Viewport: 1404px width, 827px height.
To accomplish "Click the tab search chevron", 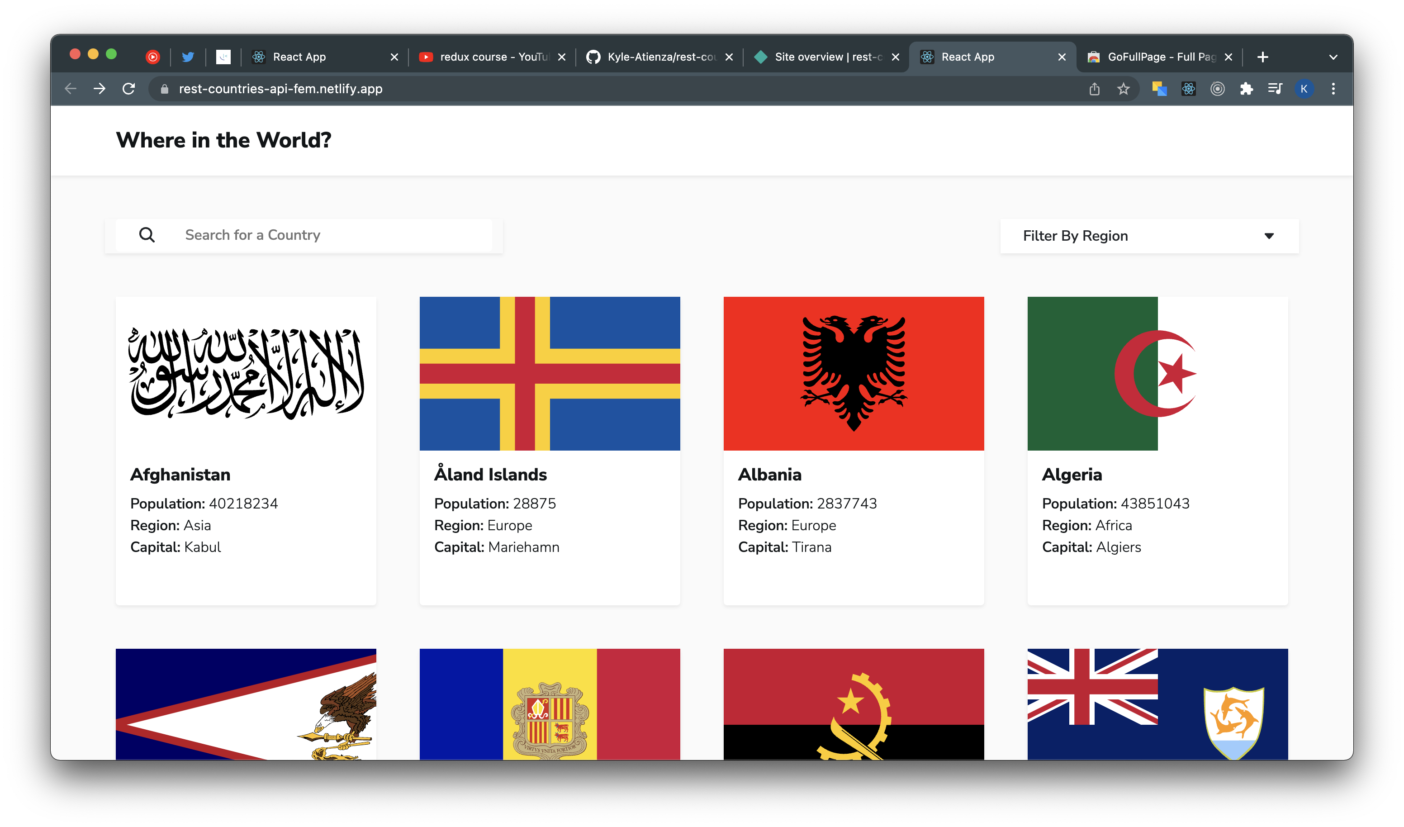I will point(1333,56).
